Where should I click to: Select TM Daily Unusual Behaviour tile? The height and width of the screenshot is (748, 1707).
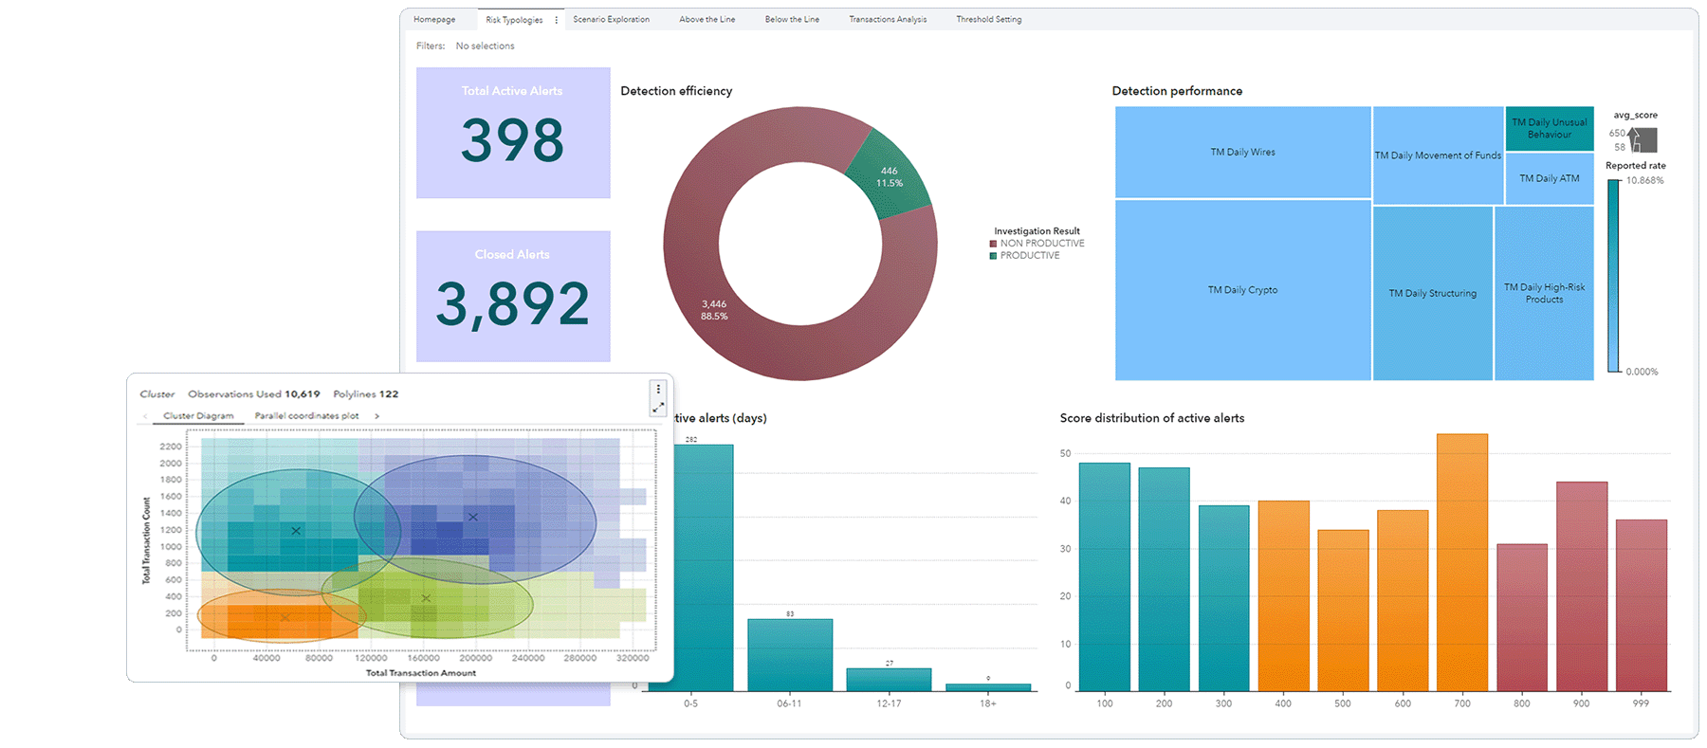1550,129
